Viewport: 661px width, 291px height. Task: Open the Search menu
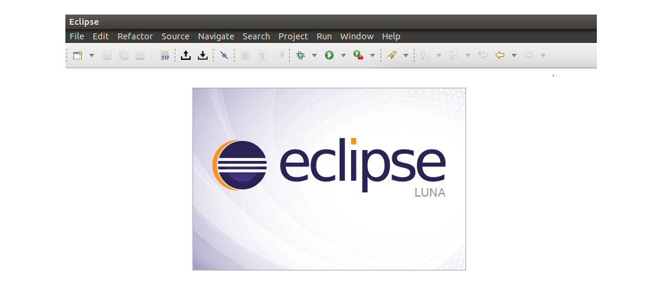tap(256, 36)
